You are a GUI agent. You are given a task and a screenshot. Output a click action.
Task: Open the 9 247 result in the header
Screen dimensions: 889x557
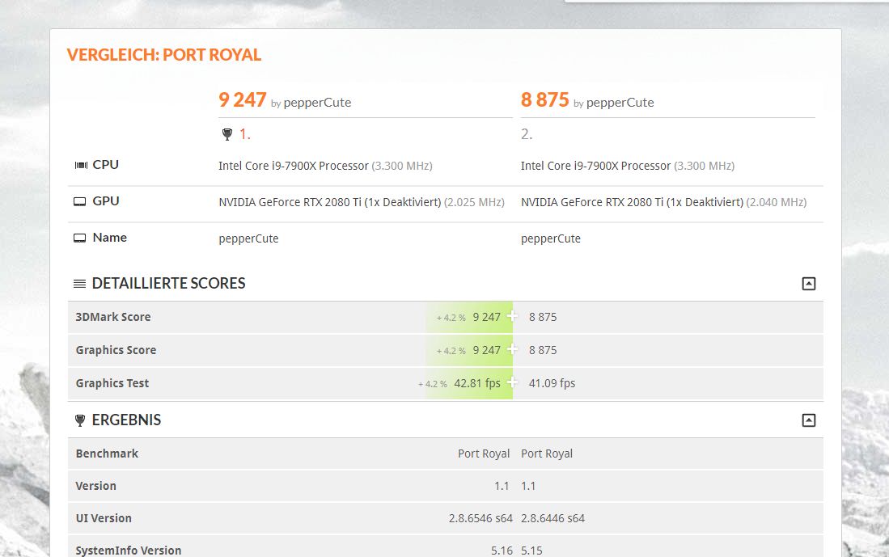pyautogui.click(x=243, y=99)
